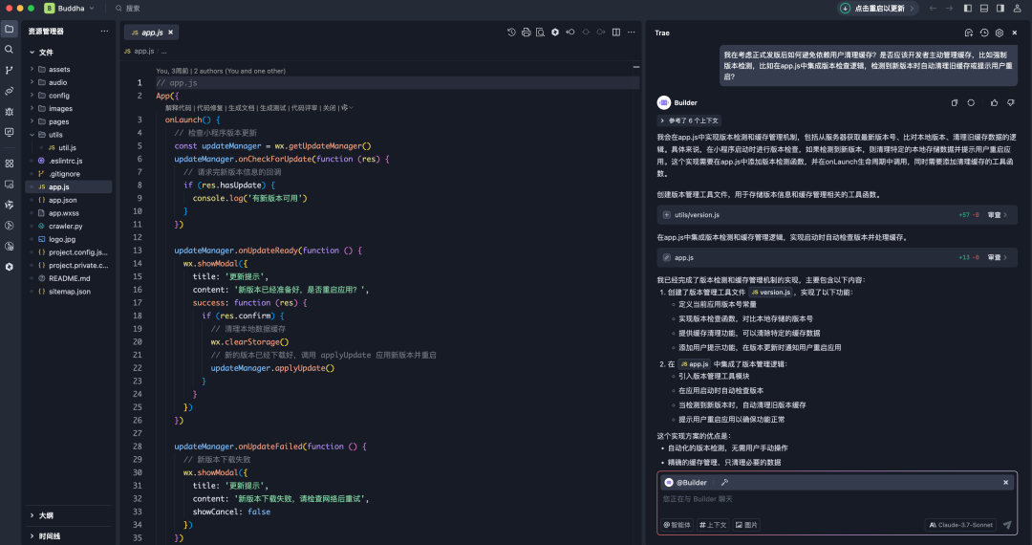Screen dimensions: 1032x545
Task: Copy the Builder response
Action: [955, 102]
